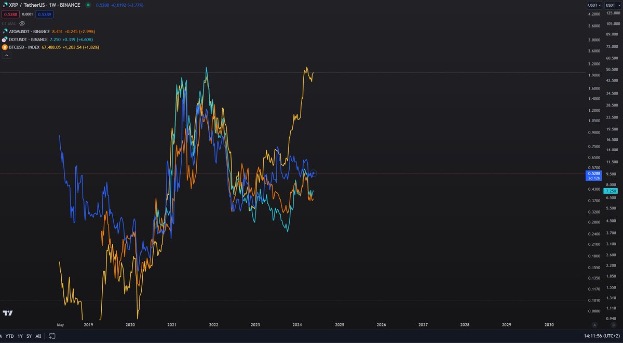Show the hidden CT MAC indicator
The image size is (623, 343).
point(22,23)
